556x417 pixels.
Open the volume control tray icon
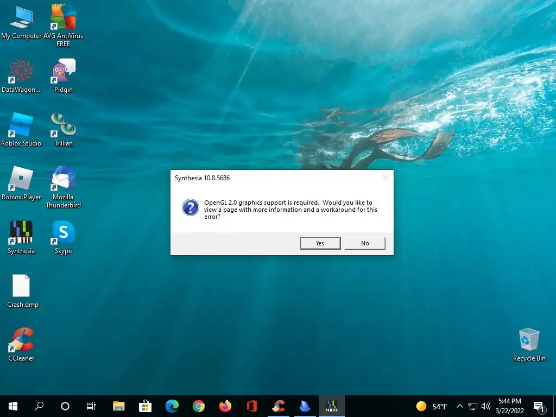pos(486,406)
